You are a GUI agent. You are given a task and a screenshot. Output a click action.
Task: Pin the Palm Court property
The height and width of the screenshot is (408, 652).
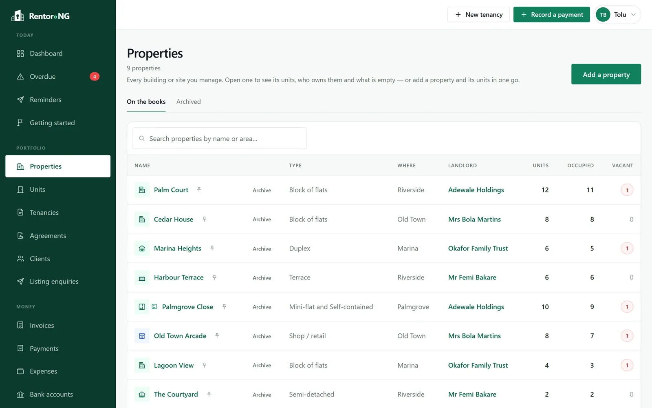[x=199, y=190]
